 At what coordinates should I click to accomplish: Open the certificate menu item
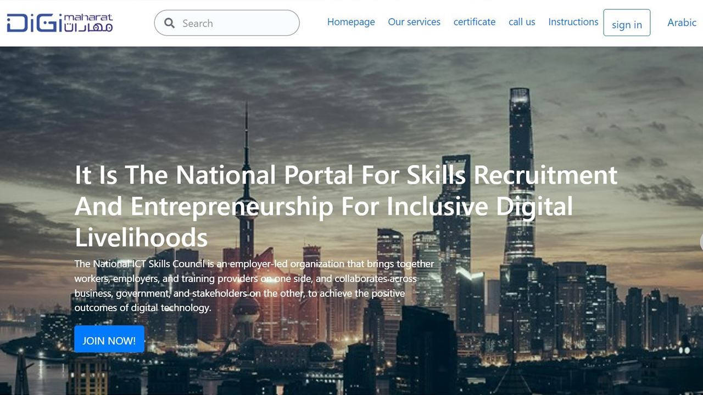[475, 22]
